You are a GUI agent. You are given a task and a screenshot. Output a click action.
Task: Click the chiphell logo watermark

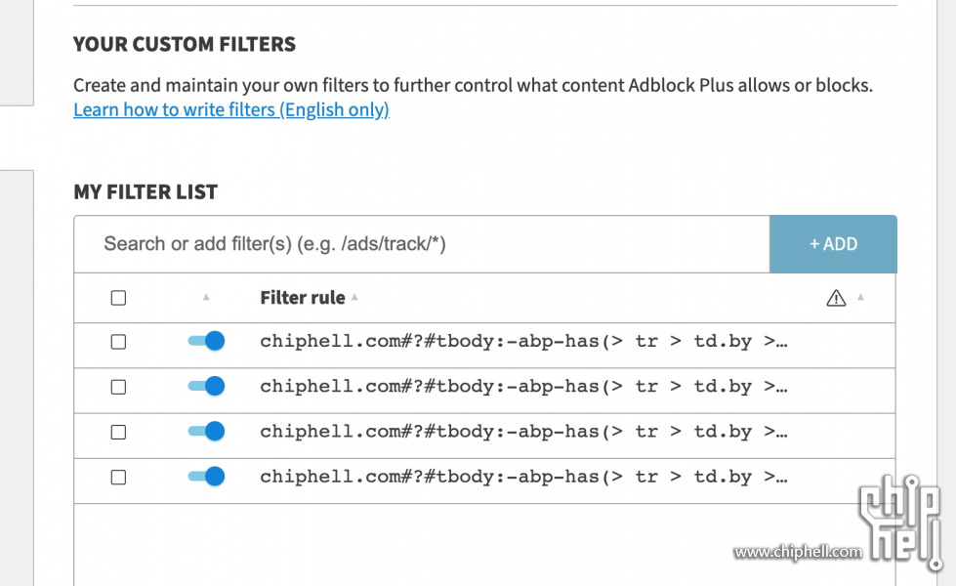tap(900, 523)
